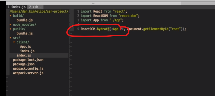Open webpack.config.js in the tree
Image resolution: width=215 pixels, height=96 pixels.
[x=28, y=69]
